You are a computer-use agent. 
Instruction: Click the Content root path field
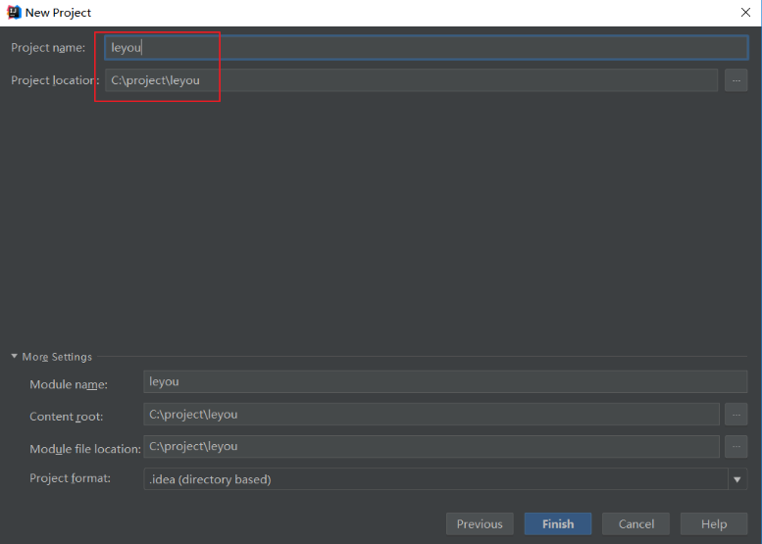coord(432,415)
